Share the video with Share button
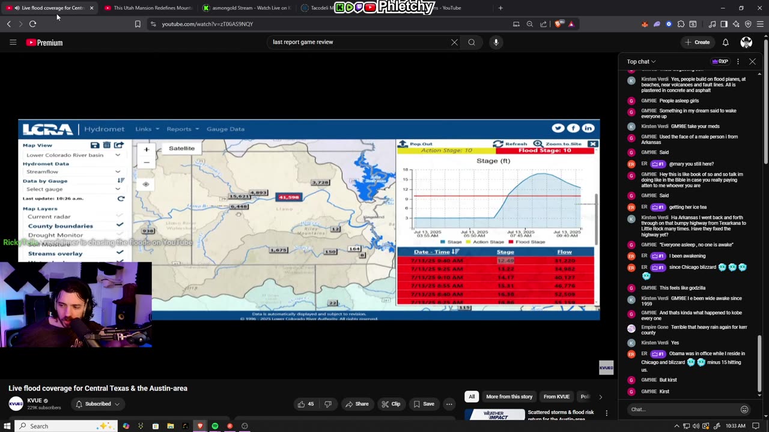Image resolution: width=769 pixels, height=432 pixels. pos(357,404)
